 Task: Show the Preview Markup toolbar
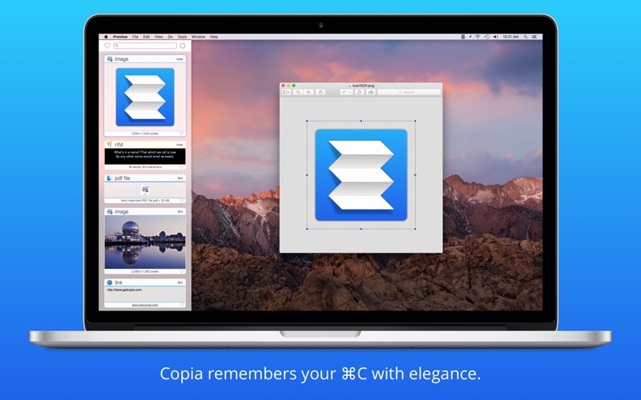[x=371, y=92]
